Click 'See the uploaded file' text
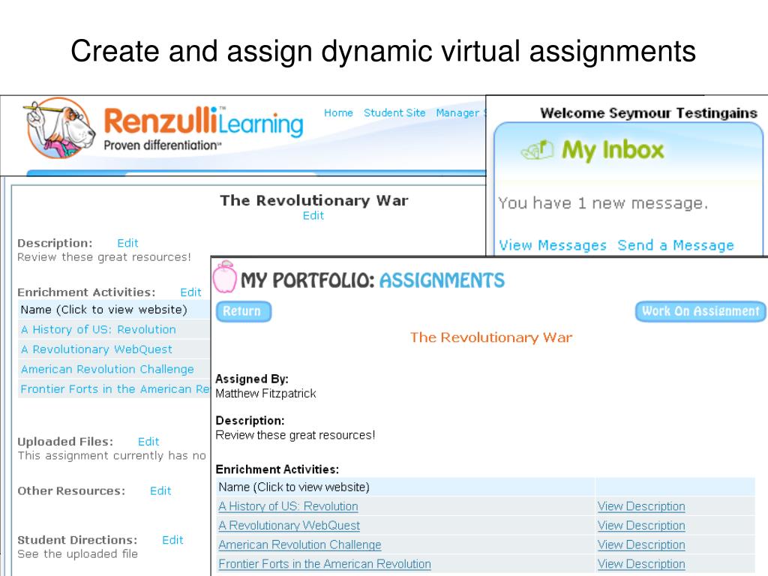The width and height of the screenshot is (768, 576). point(77,554)
